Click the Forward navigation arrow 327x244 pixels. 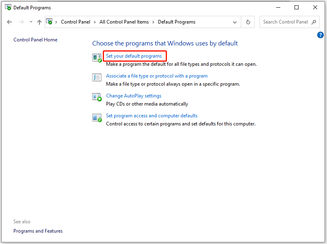[x=21, y=22]
